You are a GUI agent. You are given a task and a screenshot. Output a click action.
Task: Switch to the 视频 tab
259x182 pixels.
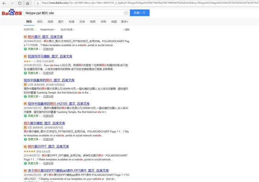click(x=50, y=22)
